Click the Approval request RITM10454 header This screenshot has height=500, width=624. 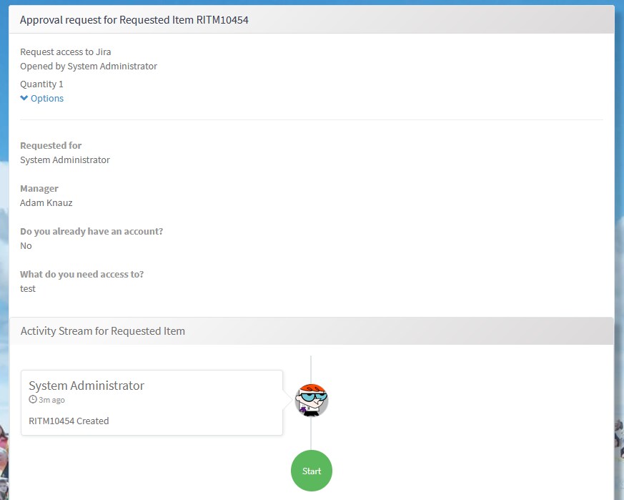click(x=134, y=20)
